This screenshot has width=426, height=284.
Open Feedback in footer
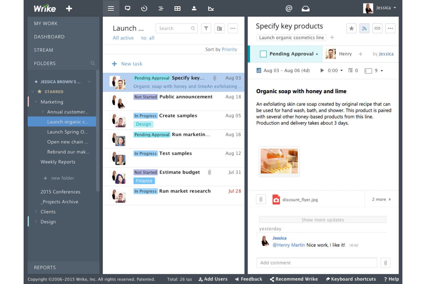(249, 279)
